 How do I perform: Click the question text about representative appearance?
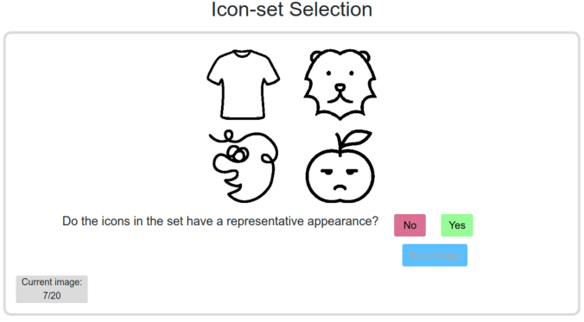coord(220,221)
